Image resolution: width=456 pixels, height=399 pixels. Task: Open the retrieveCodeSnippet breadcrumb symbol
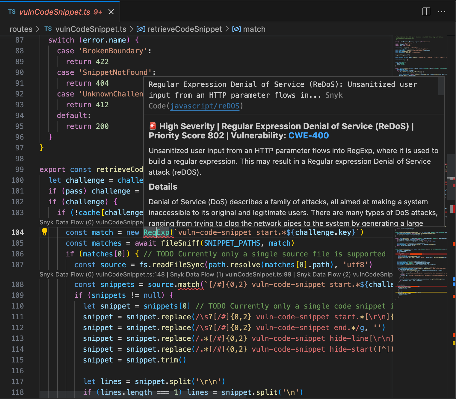(x=184, y=29)
